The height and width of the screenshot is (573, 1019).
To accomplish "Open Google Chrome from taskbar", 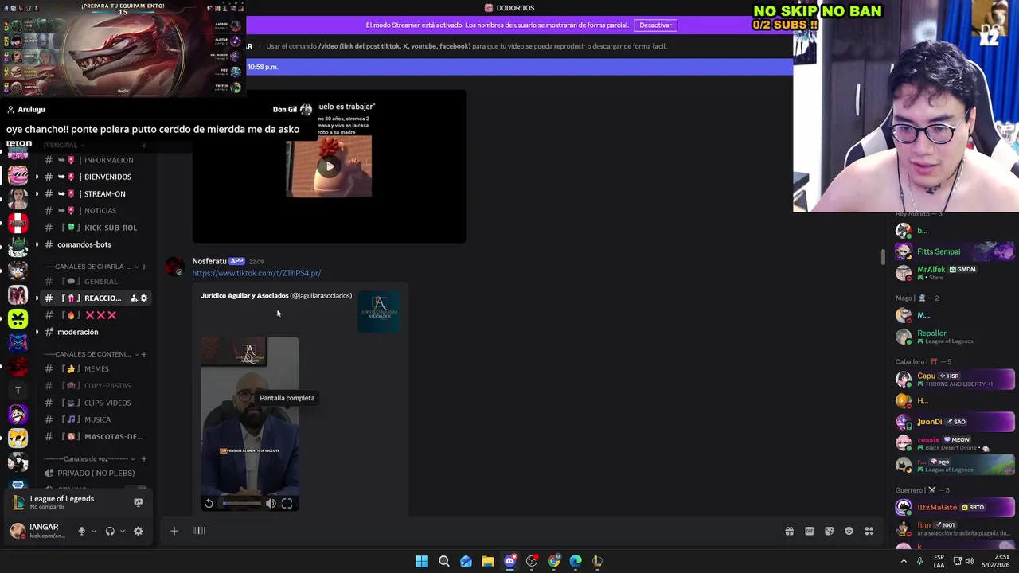I will point(554,561).
